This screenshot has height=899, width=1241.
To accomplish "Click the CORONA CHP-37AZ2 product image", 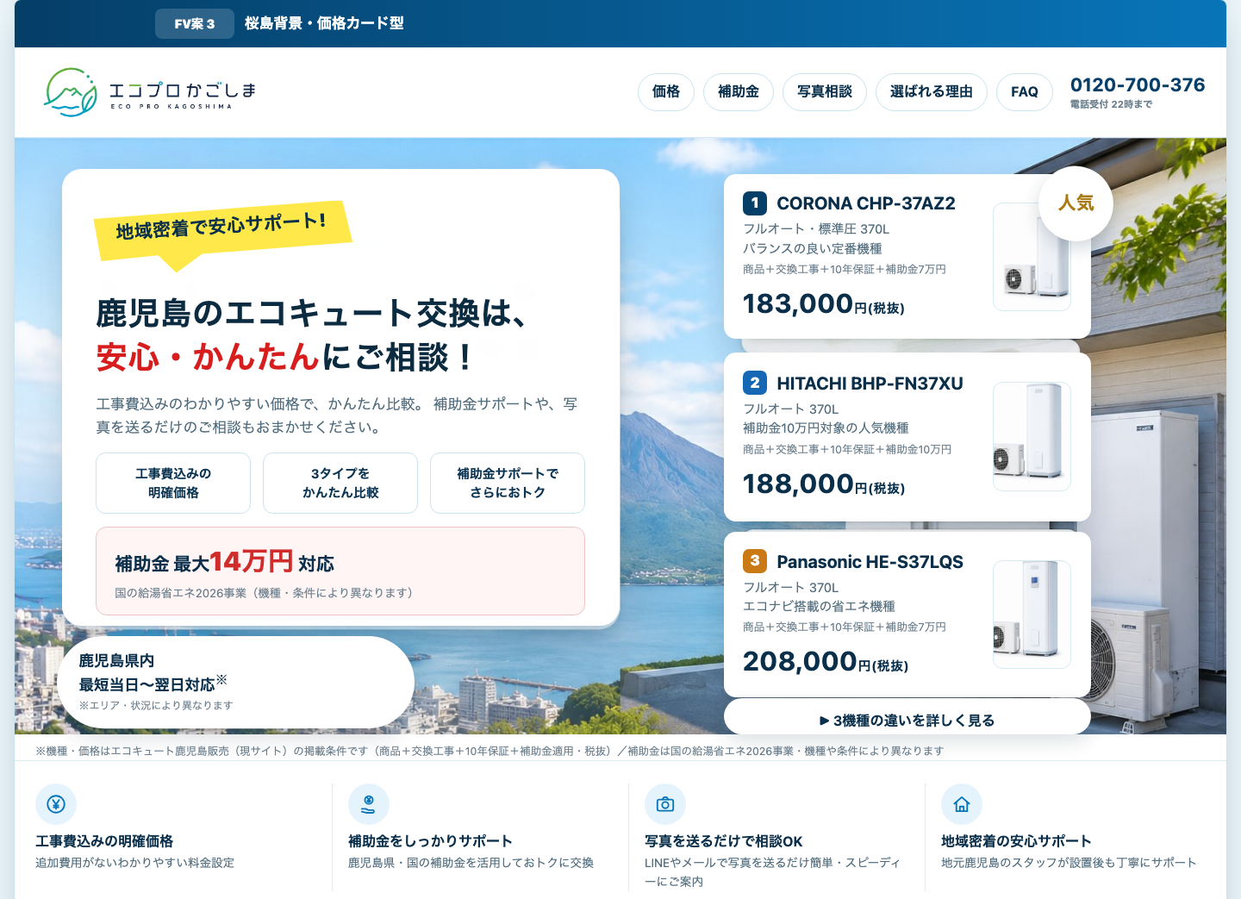I will (x=1032, y=257).
